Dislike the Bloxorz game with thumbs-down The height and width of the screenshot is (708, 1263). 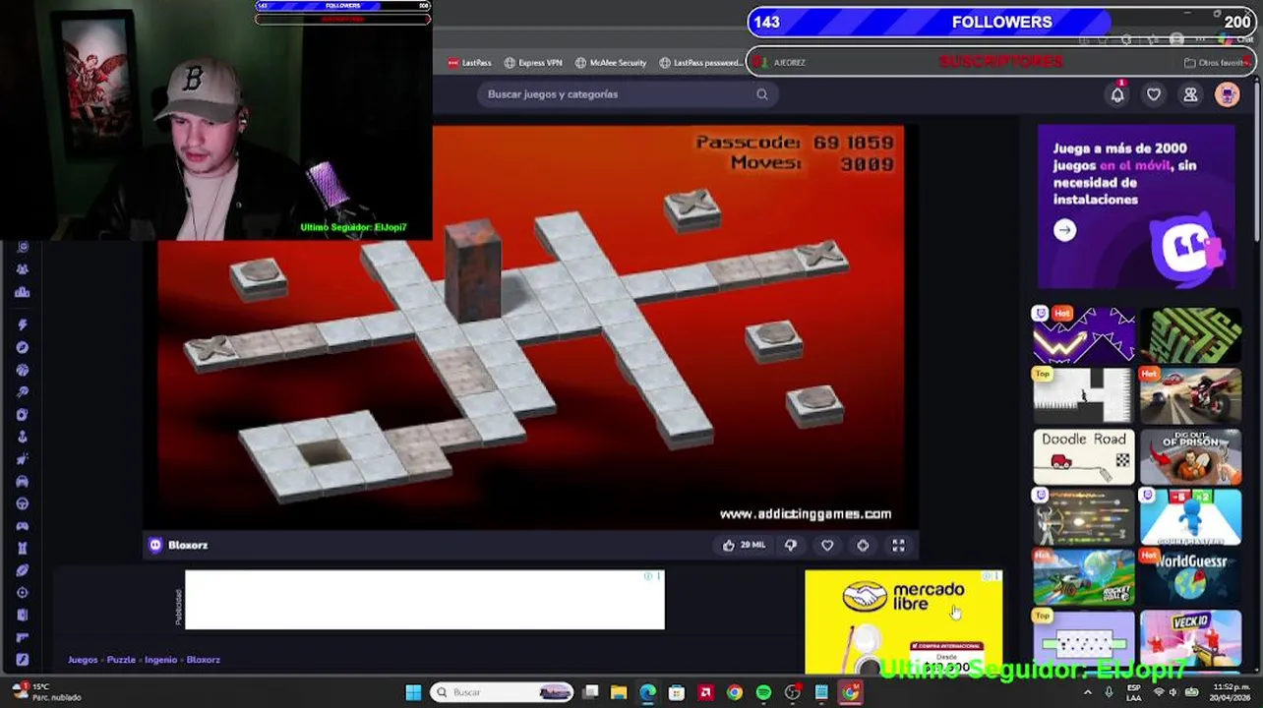(791, 545)
